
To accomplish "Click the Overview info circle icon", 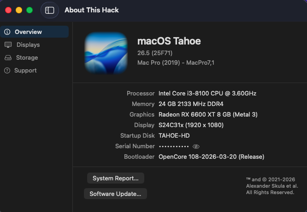I will coord(7,32).
